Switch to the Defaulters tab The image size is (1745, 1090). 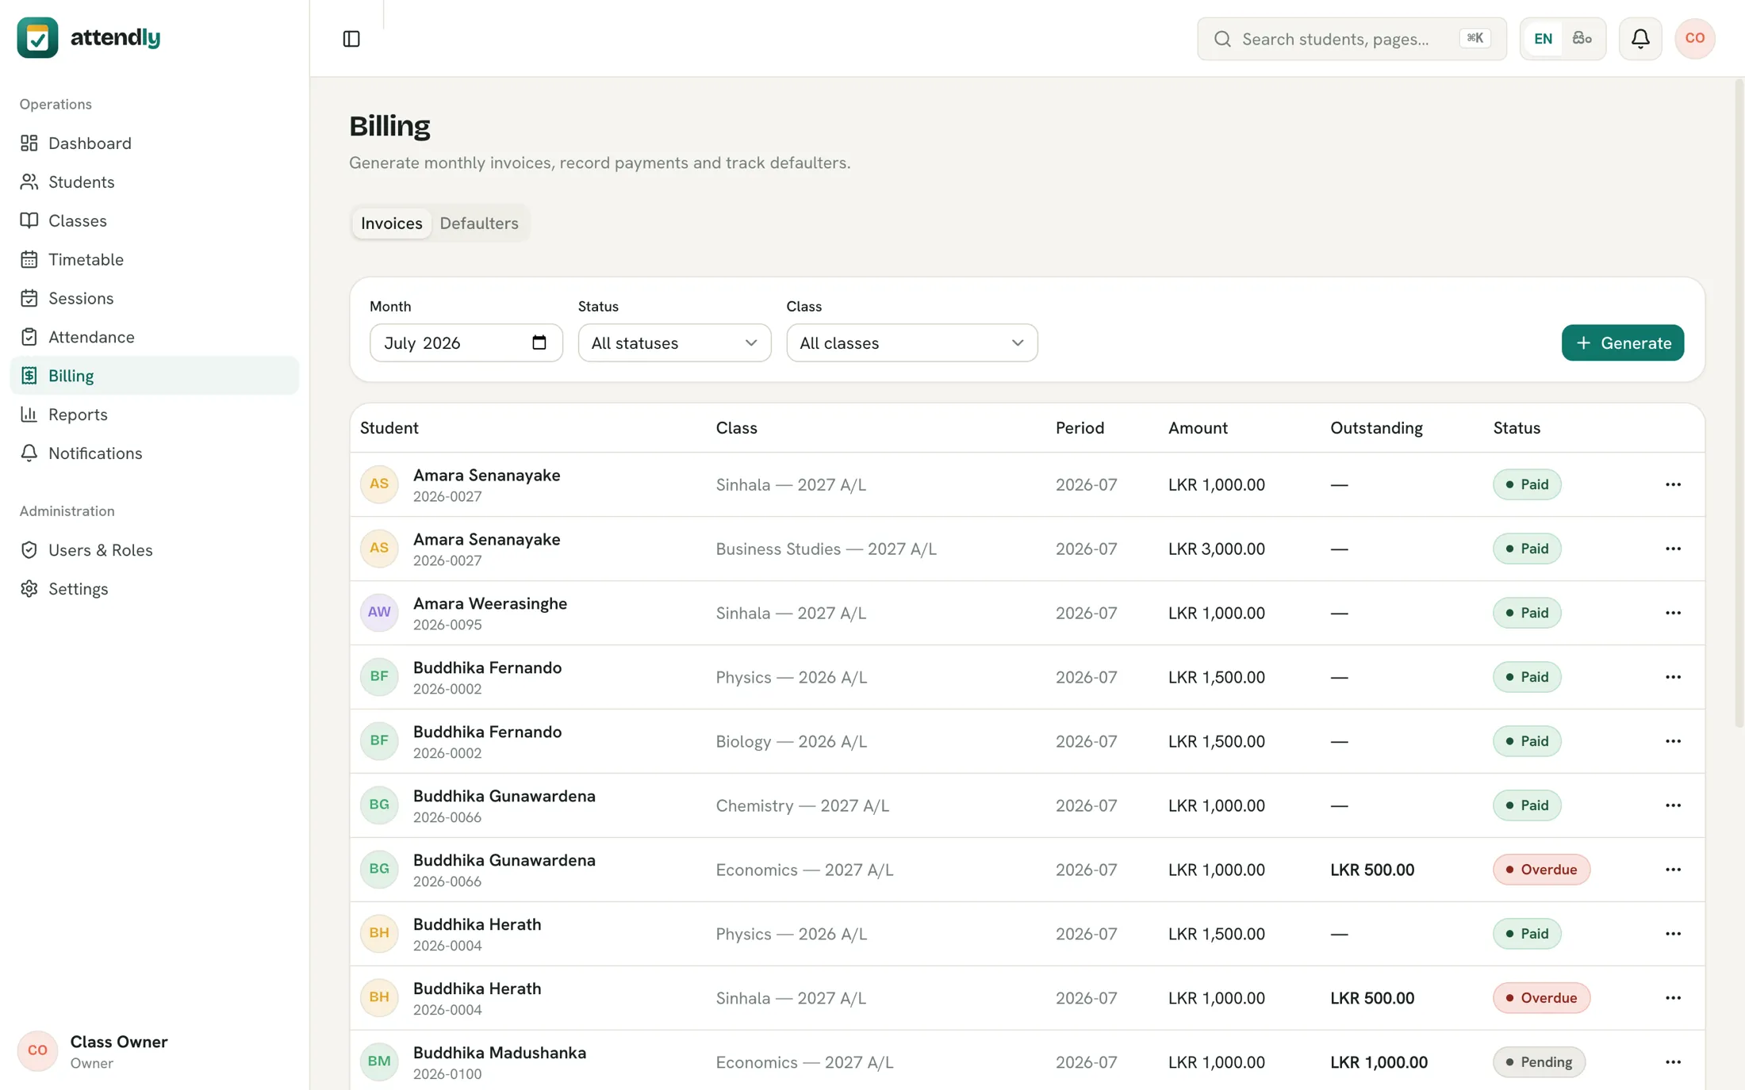pyautogui.click(x=479, y=223)
